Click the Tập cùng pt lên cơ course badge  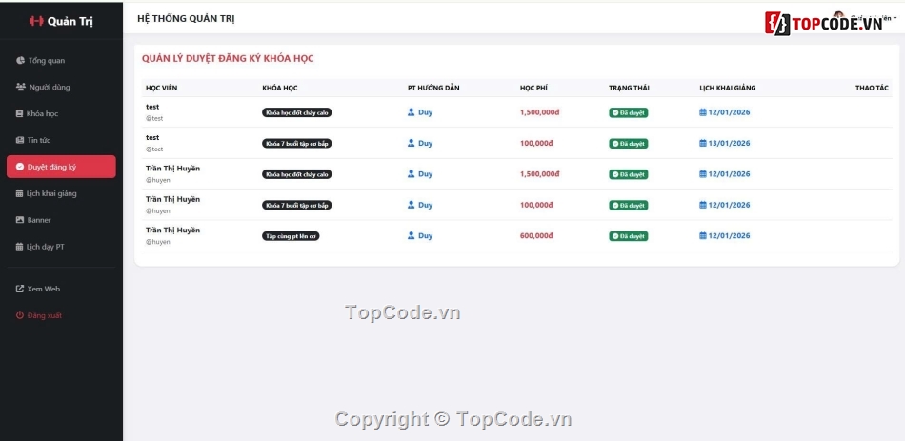(291, 236)
